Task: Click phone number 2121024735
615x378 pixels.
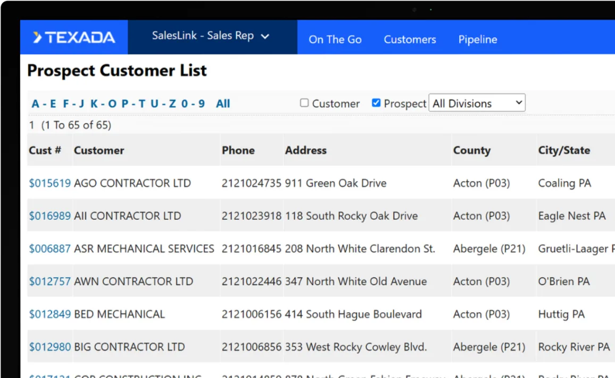Action: [252, 183]
